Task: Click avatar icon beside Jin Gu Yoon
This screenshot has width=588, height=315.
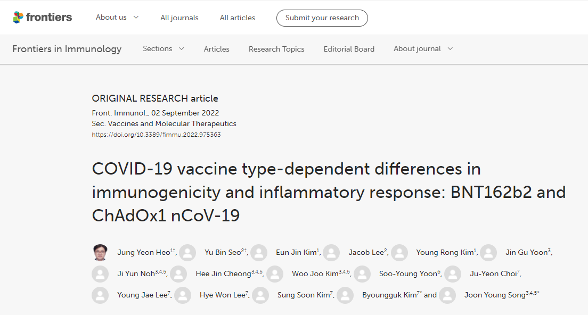Action: [x=488, y=253]
